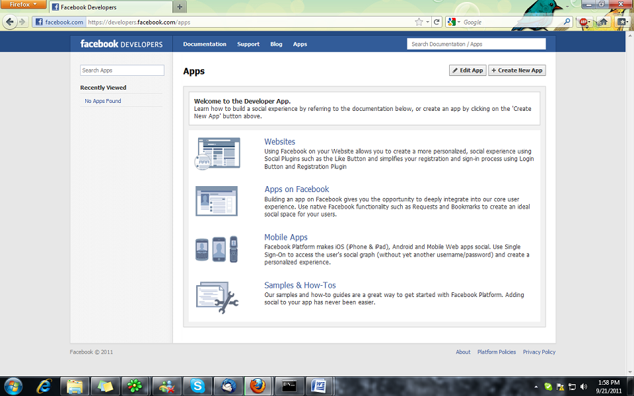Bookmark this page with the star icon
634x396 pixels.
pyautogui.click(x=418, y=22)
